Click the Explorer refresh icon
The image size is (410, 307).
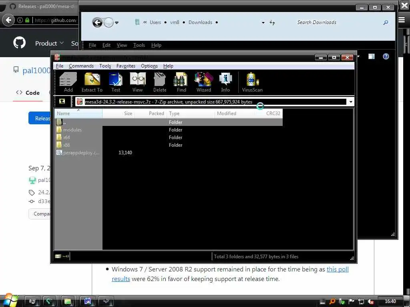[272, 23]
